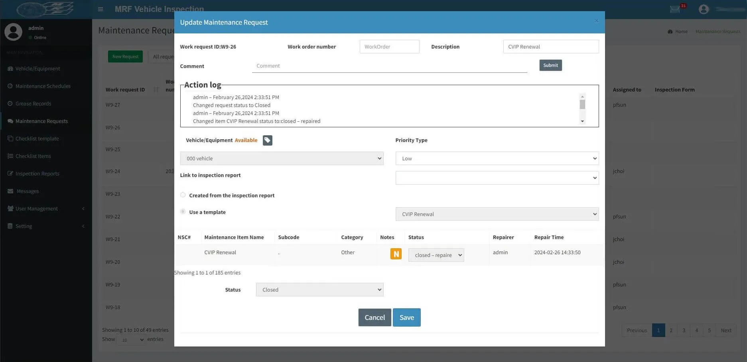Click the Submit comment button
This screenshot has width=747, height=362.
tap(550, 65)
